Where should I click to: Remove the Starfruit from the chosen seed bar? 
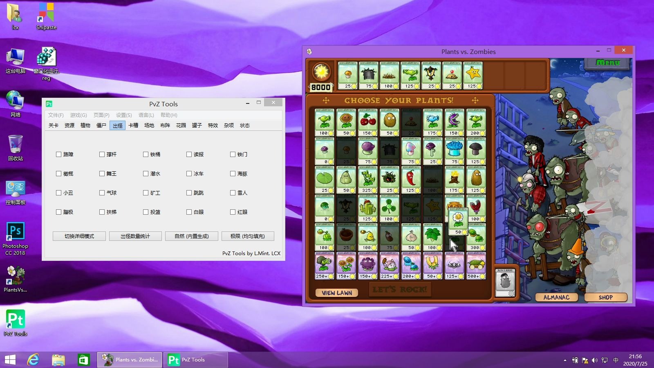click(473, 75)
